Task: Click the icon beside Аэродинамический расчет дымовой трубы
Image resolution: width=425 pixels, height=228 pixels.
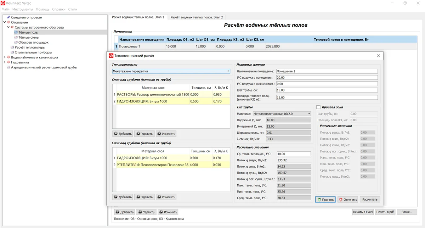Action: point(8,67)
